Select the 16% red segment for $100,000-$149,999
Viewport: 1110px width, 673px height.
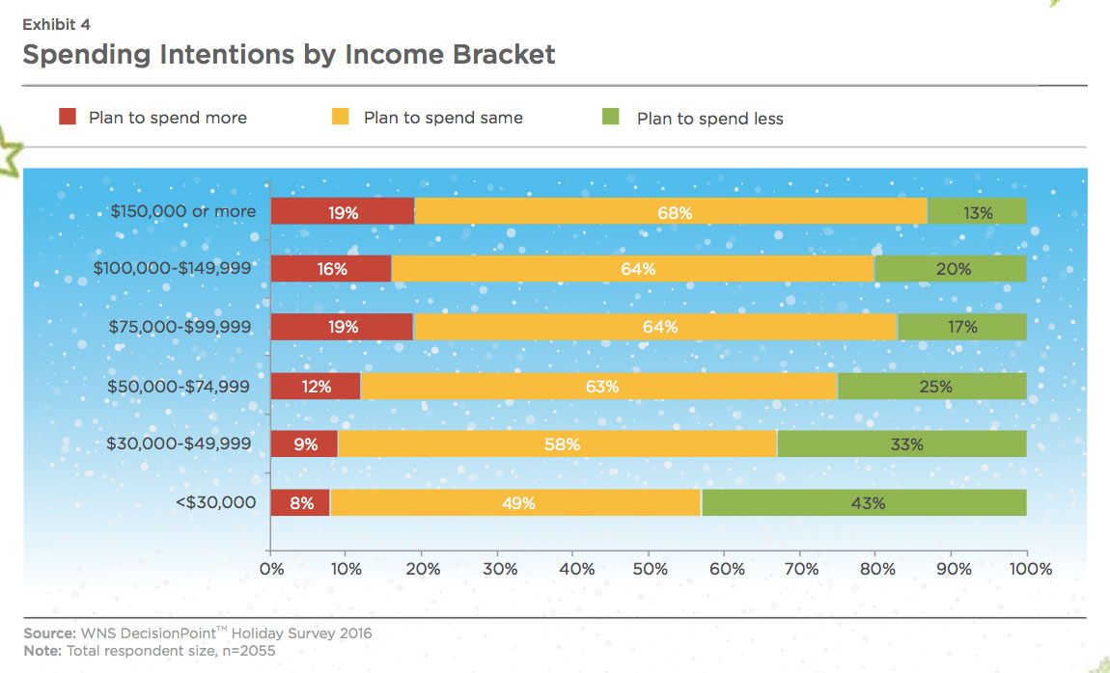tap(331, 269)
